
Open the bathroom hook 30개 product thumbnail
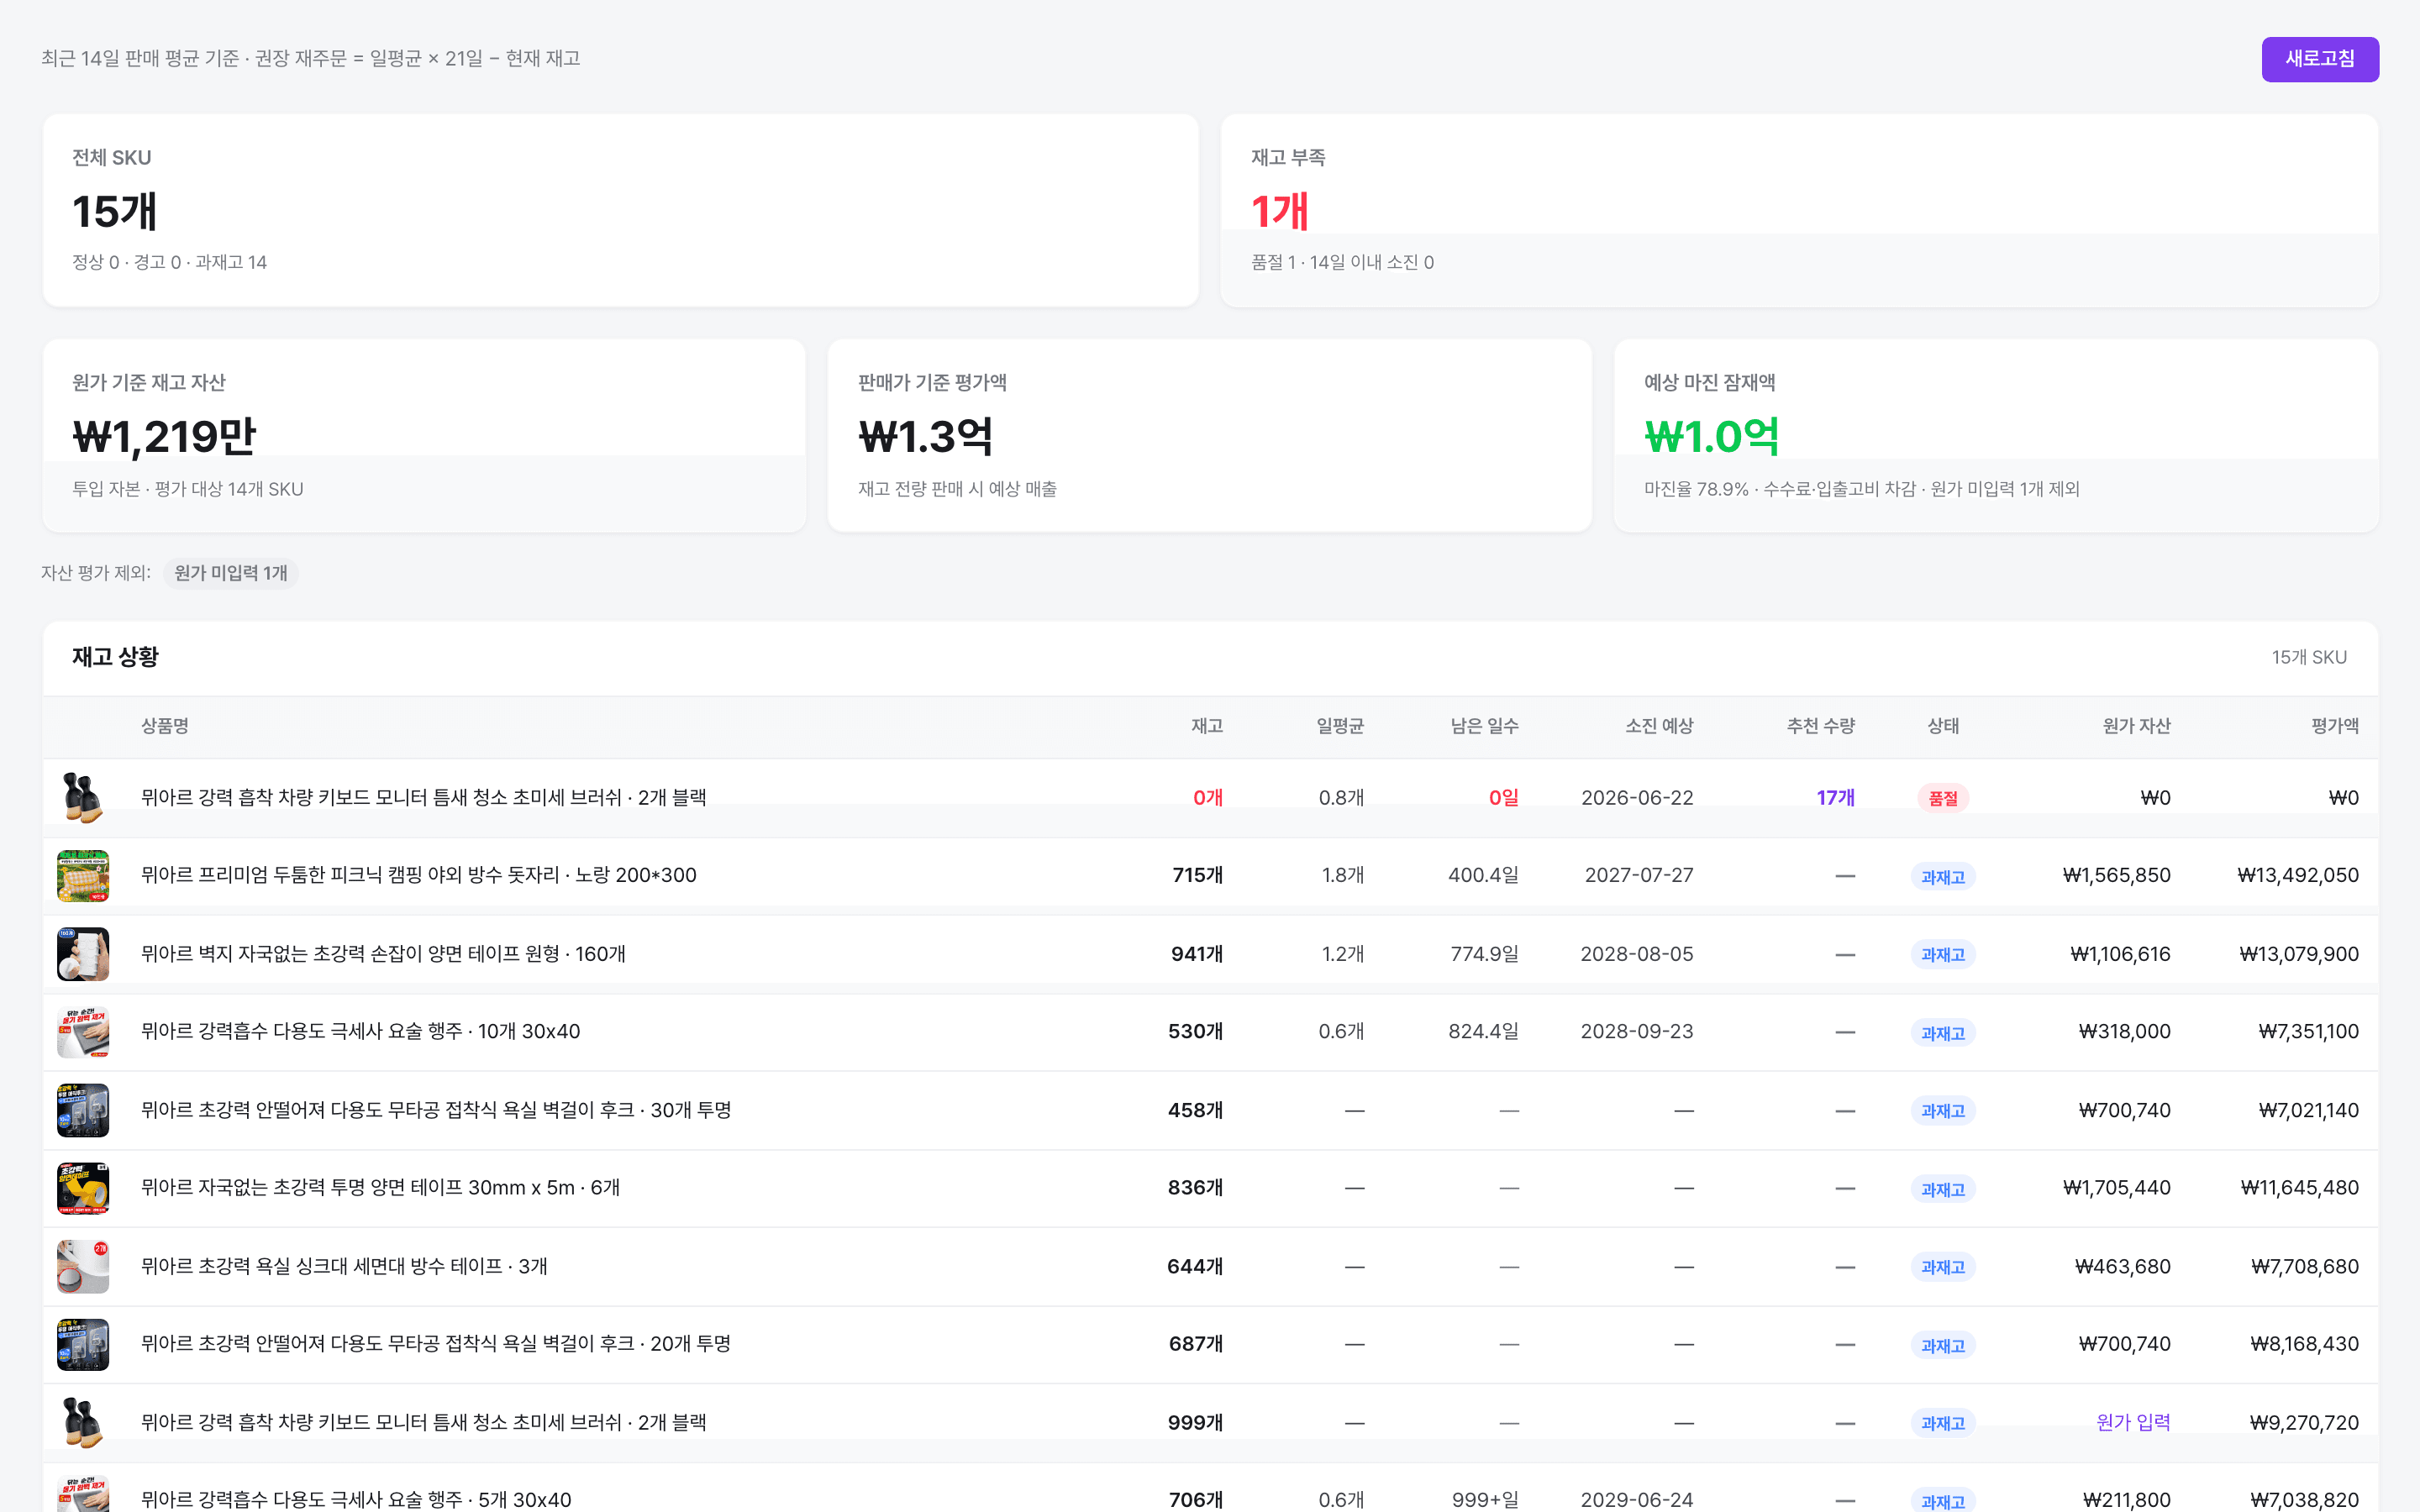click(83, 1110)
